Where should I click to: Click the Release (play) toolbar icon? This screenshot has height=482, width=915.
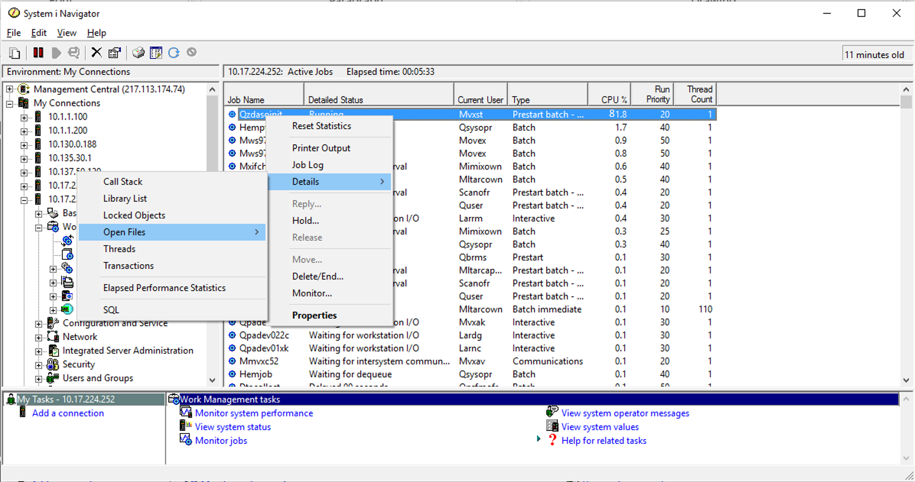56,53
